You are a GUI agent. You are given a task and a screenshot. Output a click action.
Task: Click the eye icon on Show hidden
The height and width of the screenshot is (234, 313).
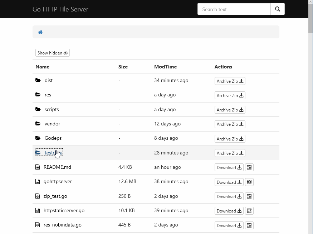pyautogui.click(x=65, y=53)
